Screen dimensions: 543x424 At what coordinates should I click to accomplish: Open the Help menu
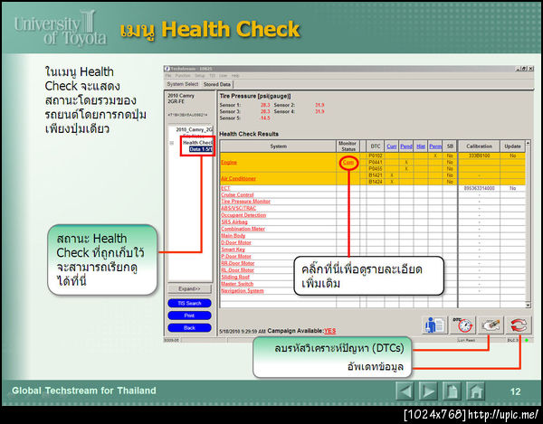coord(235,75)
